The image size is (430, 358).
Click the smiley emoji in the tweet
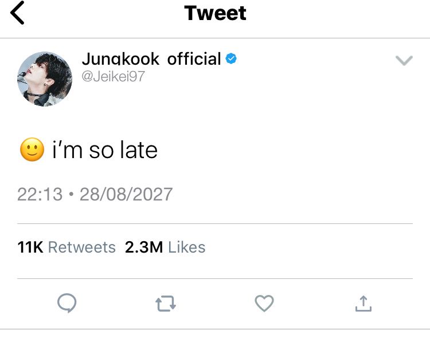(32, 150)
